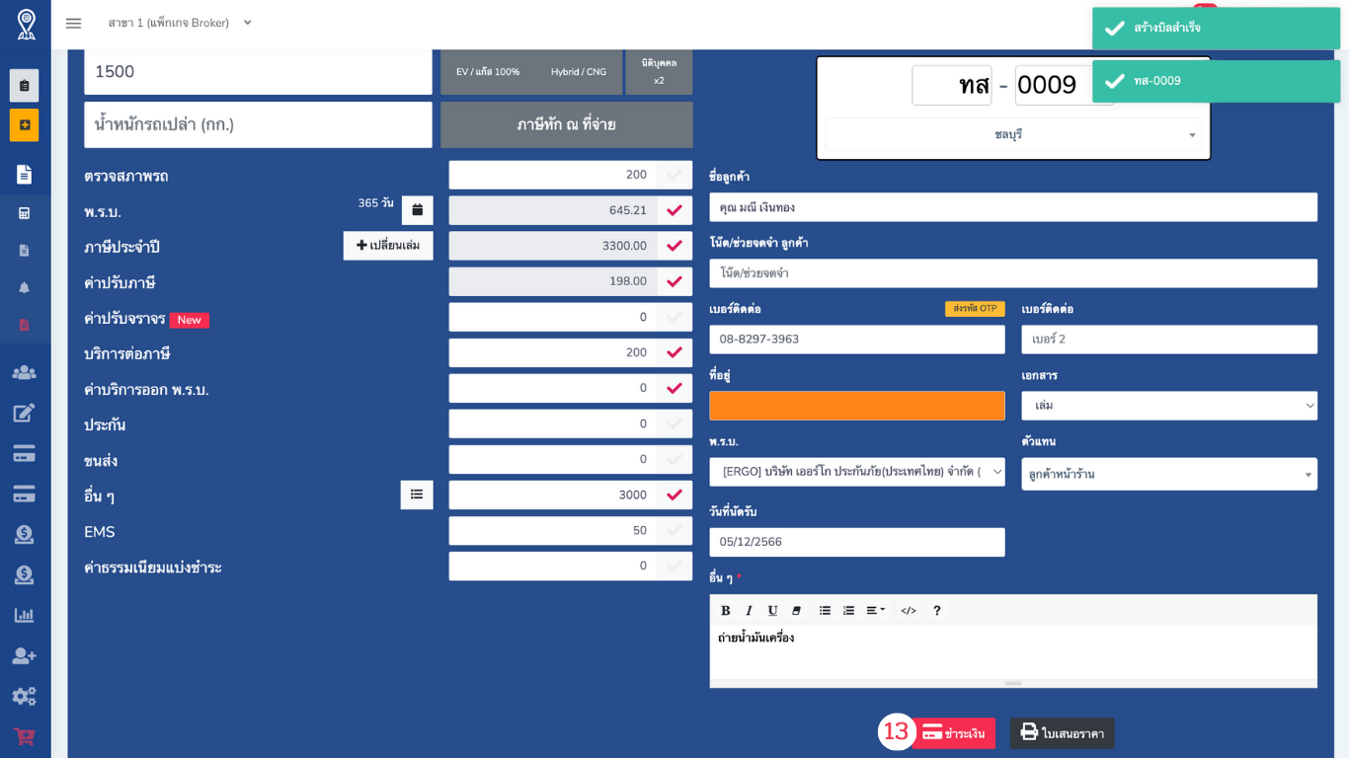This screenshot has width=1349, height=758.
Task: Open the สาขา 1 branch selector
Action: coord(180,23)
